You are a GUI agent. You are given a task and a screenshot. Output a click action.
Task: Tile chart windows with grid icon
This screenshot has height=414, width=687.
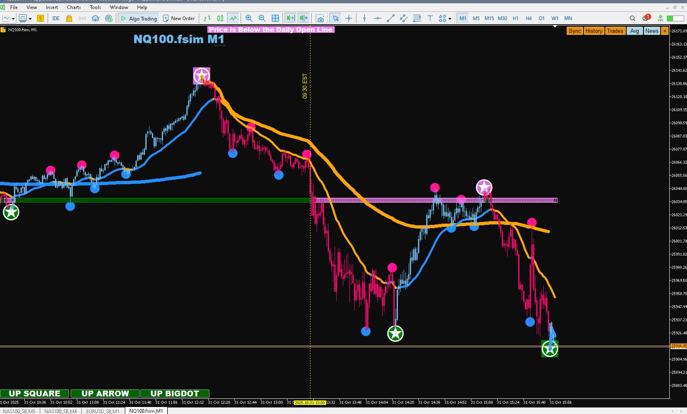pyautogui.click(x=275, y=18)
